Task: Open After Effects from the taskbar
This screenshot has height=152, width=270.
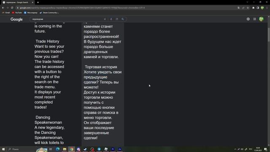Action: [x=120, y=149]
